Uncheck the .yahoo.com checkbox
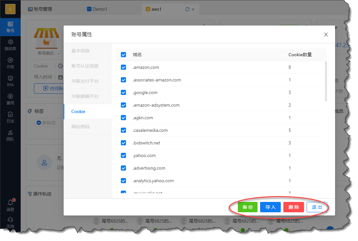Viewport: 358px width, 241px height. pyautogui.click(x=123, y=155)
